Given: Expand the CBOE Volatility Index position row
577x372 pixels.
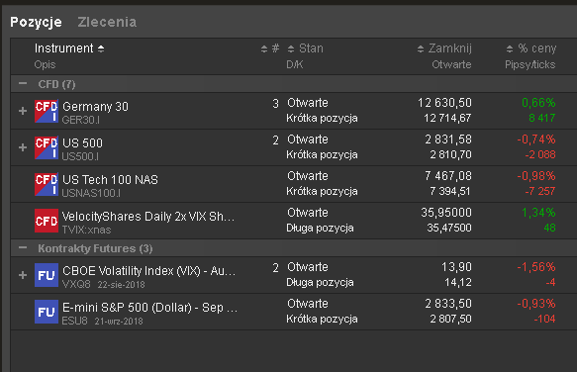Looking at the screenshot, I should (23, 275).
